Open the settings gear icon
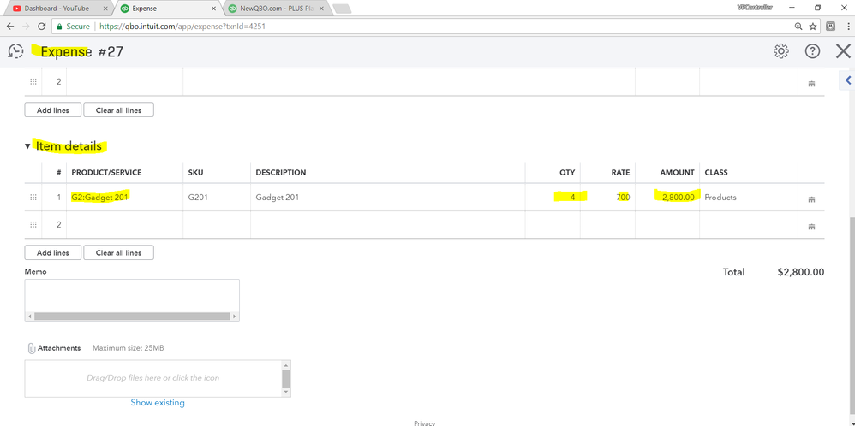The width and height of the screenshot is (855, 426). click(x=780, y=51)
